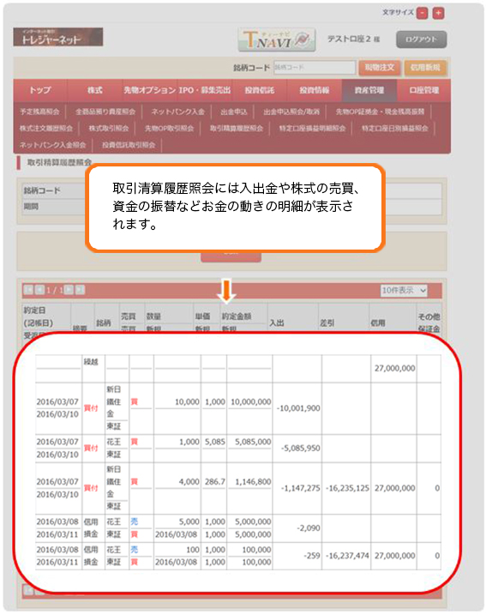Click the 現物注文 button
This screenshot has width=486, height=615.
380,68
